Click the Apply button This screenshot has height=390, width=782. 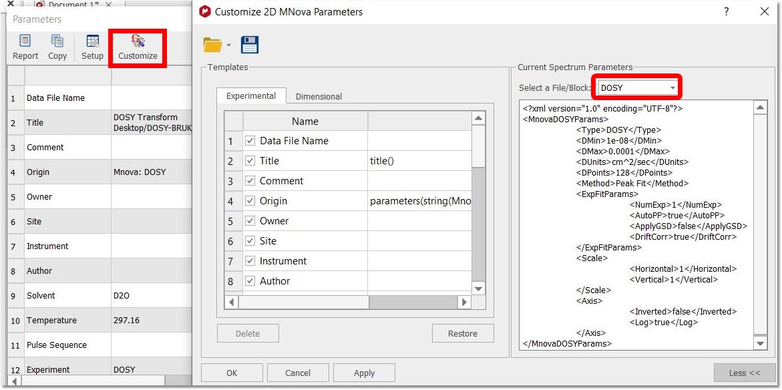(x=364, y=373)
